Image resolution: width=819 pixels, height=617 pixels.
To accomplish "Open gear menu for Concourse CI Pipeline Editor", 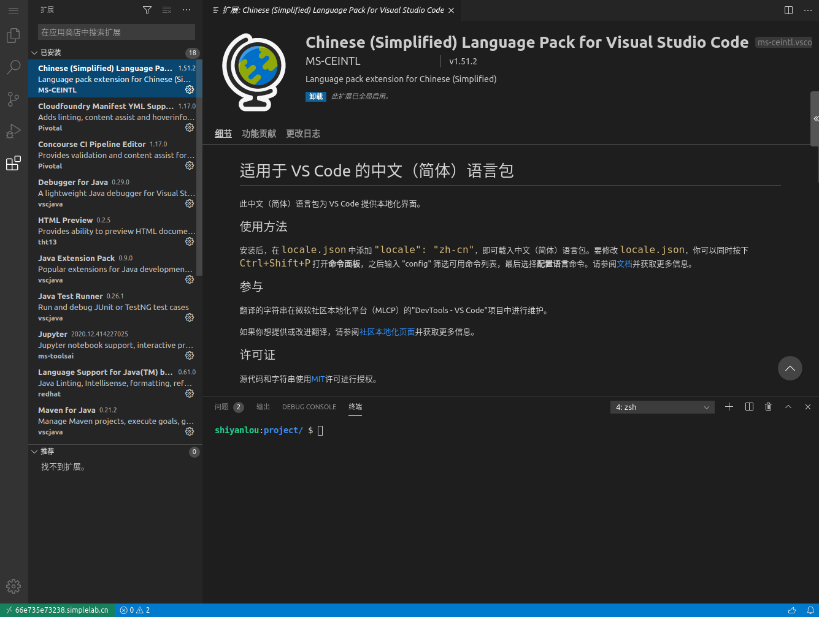I will (x=190, y=165).
